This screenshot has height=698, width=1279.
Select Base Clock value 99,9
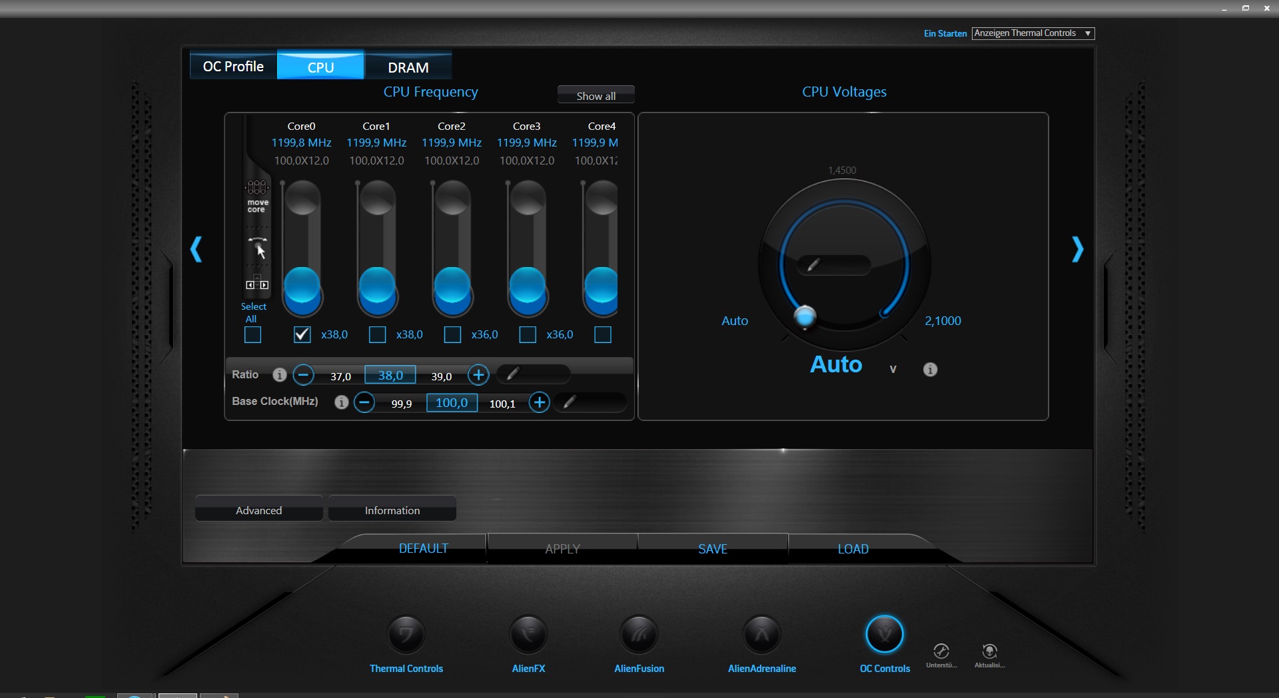pyautogui.click(x=402, y=404)
